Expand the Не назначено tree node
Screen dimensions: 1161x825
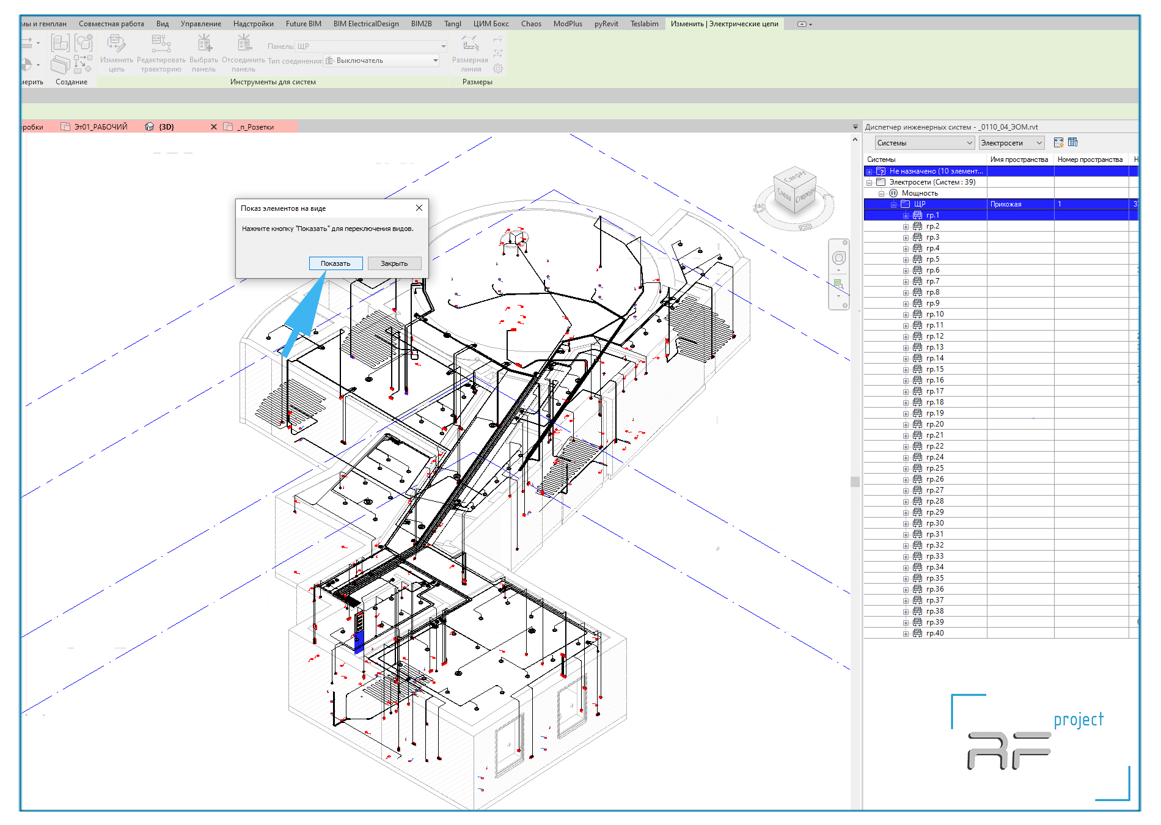[870, 172]
